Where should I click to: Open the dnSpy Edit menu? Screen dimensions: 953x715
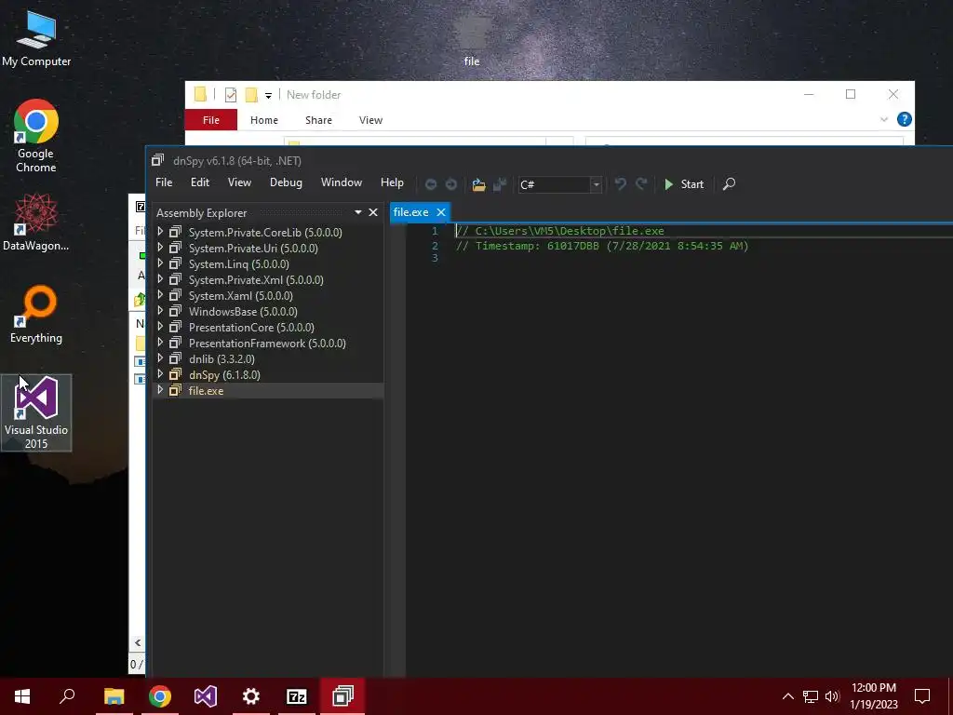[x=199, y=182]
